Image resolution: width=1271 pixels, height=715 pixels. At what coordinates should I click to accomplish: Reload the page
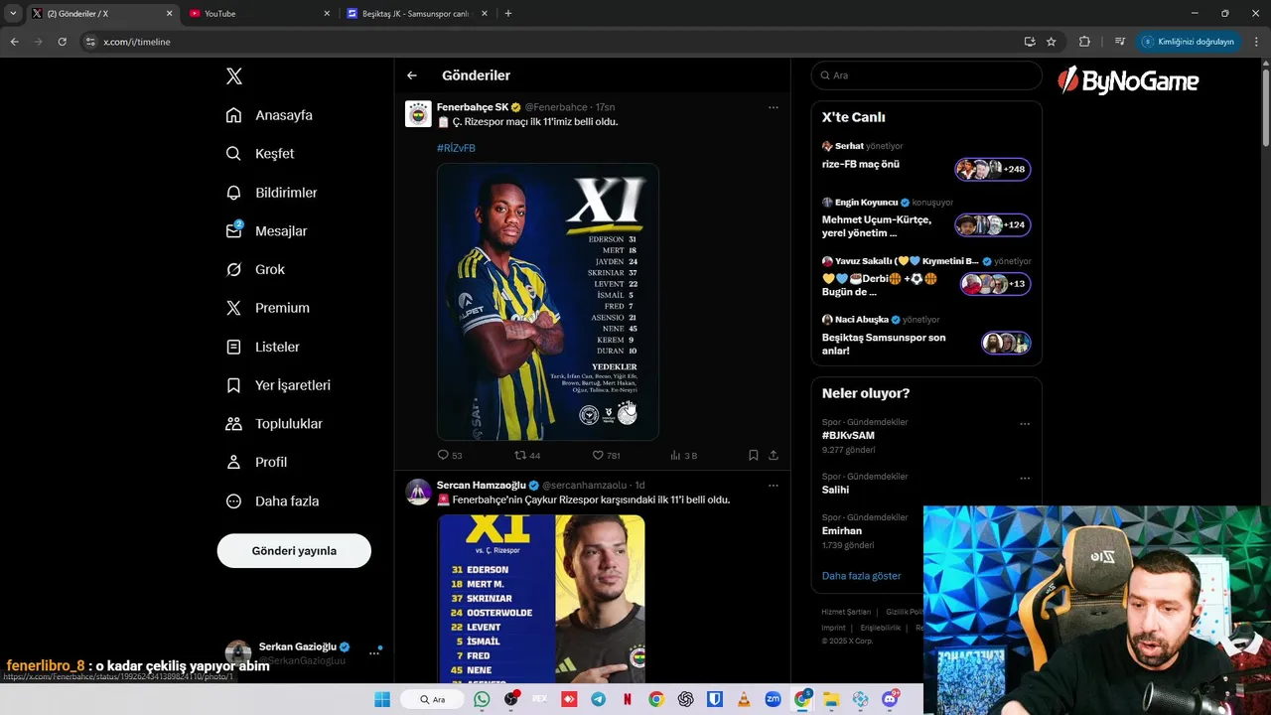click(x=62, y=42)
